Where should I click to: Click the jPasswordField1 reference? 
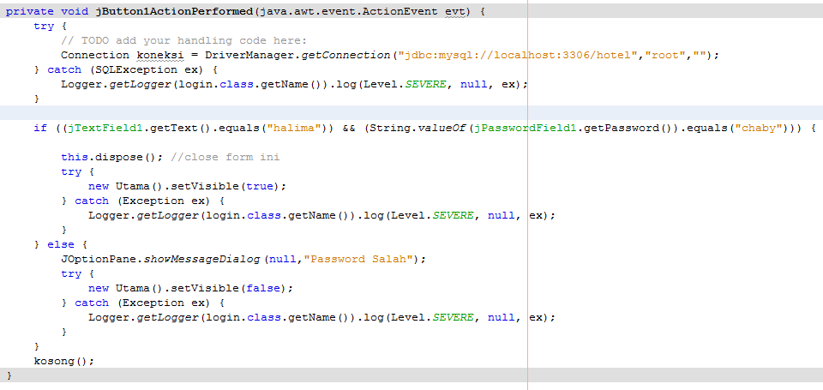coord(525,128)
